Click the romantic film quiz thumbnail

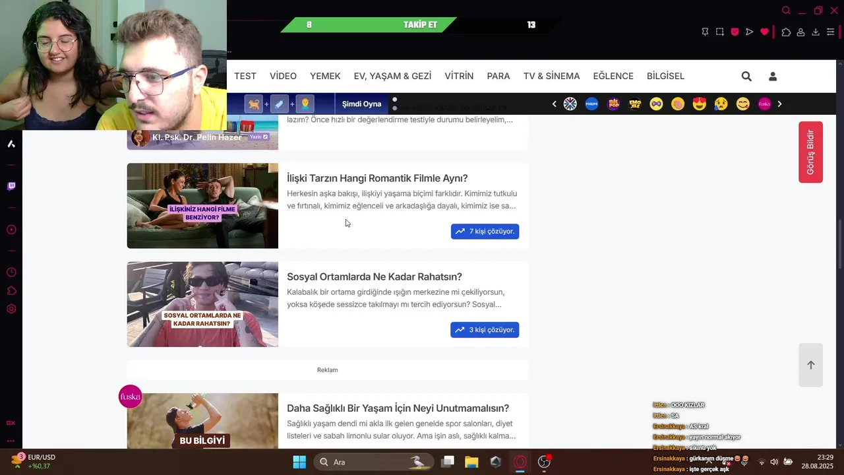(202, 206)
